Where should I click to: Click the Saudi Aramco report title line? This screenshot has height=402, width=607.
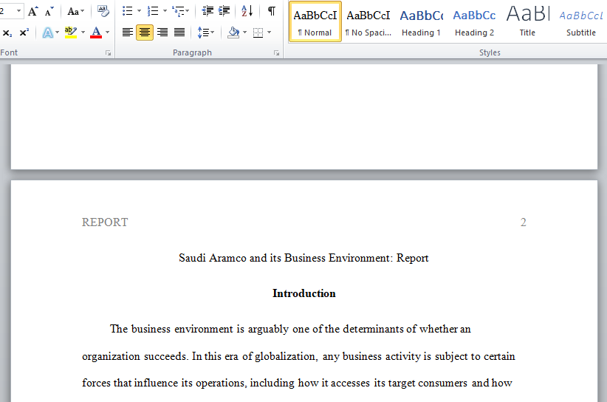click(x=303, y=258)
